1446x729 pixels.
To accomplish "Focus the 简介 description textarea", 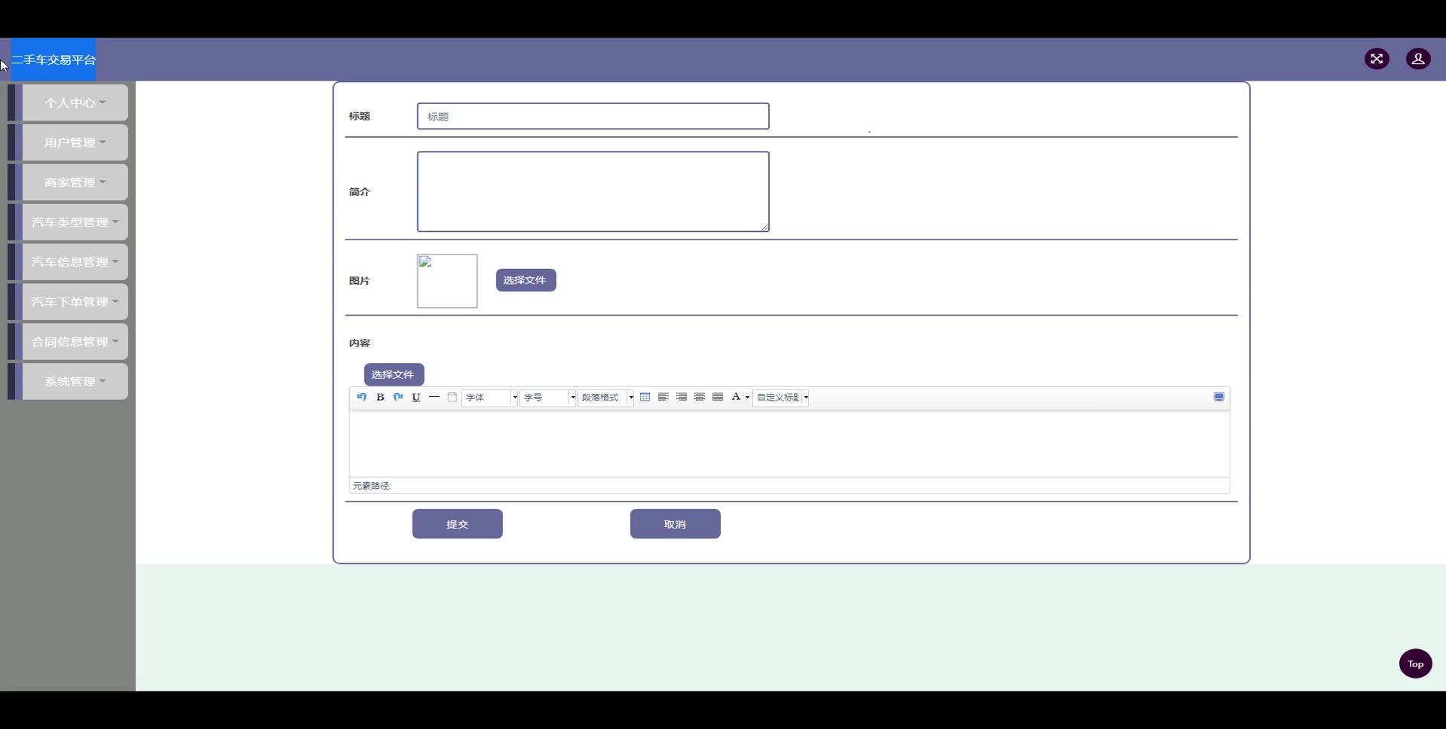I will click(593, 191).
